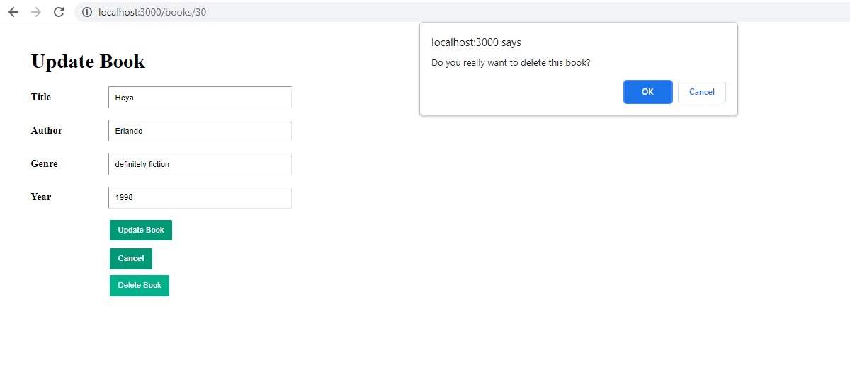Click the 'localhost:3000 says' dialog title
The image size is (850, 389).
tap(476, 42)
